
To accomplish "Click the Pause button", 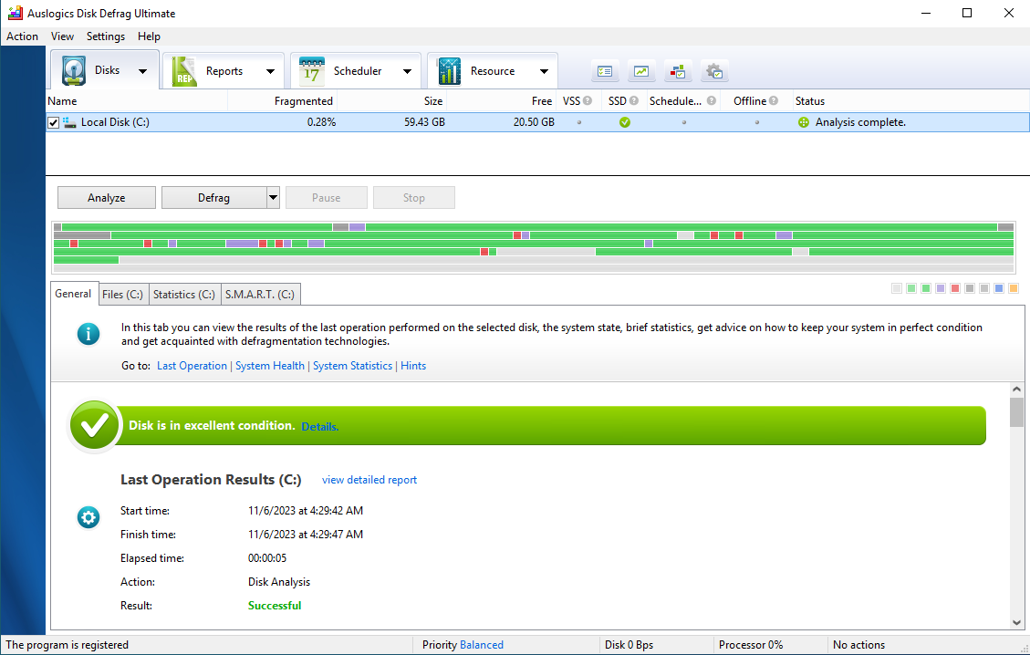I will click(327, 198).
